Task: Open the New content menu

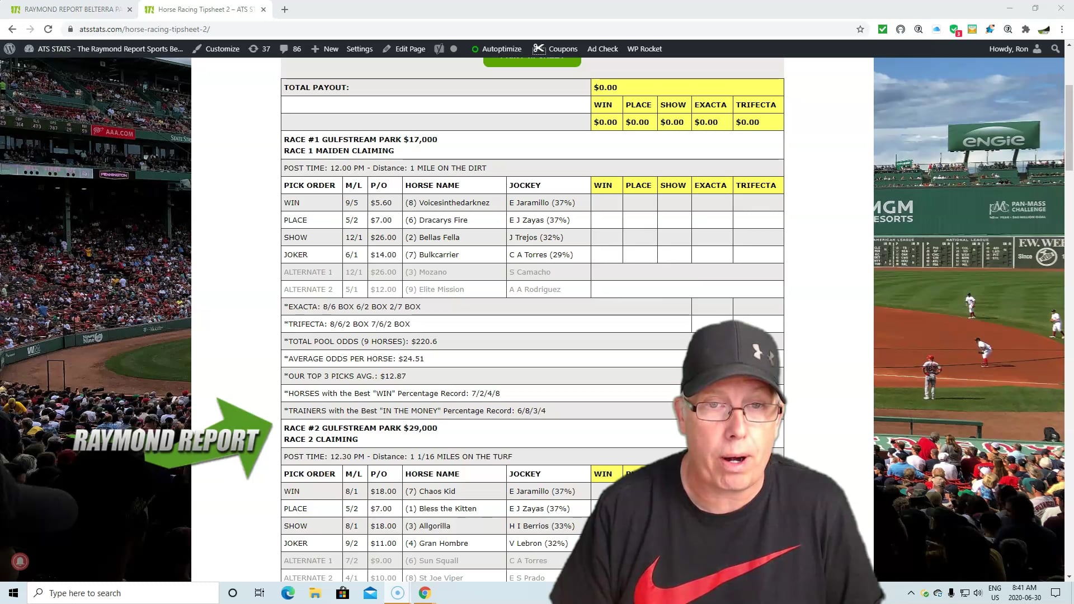Action: pyautogui.click(x=324, y=49)
